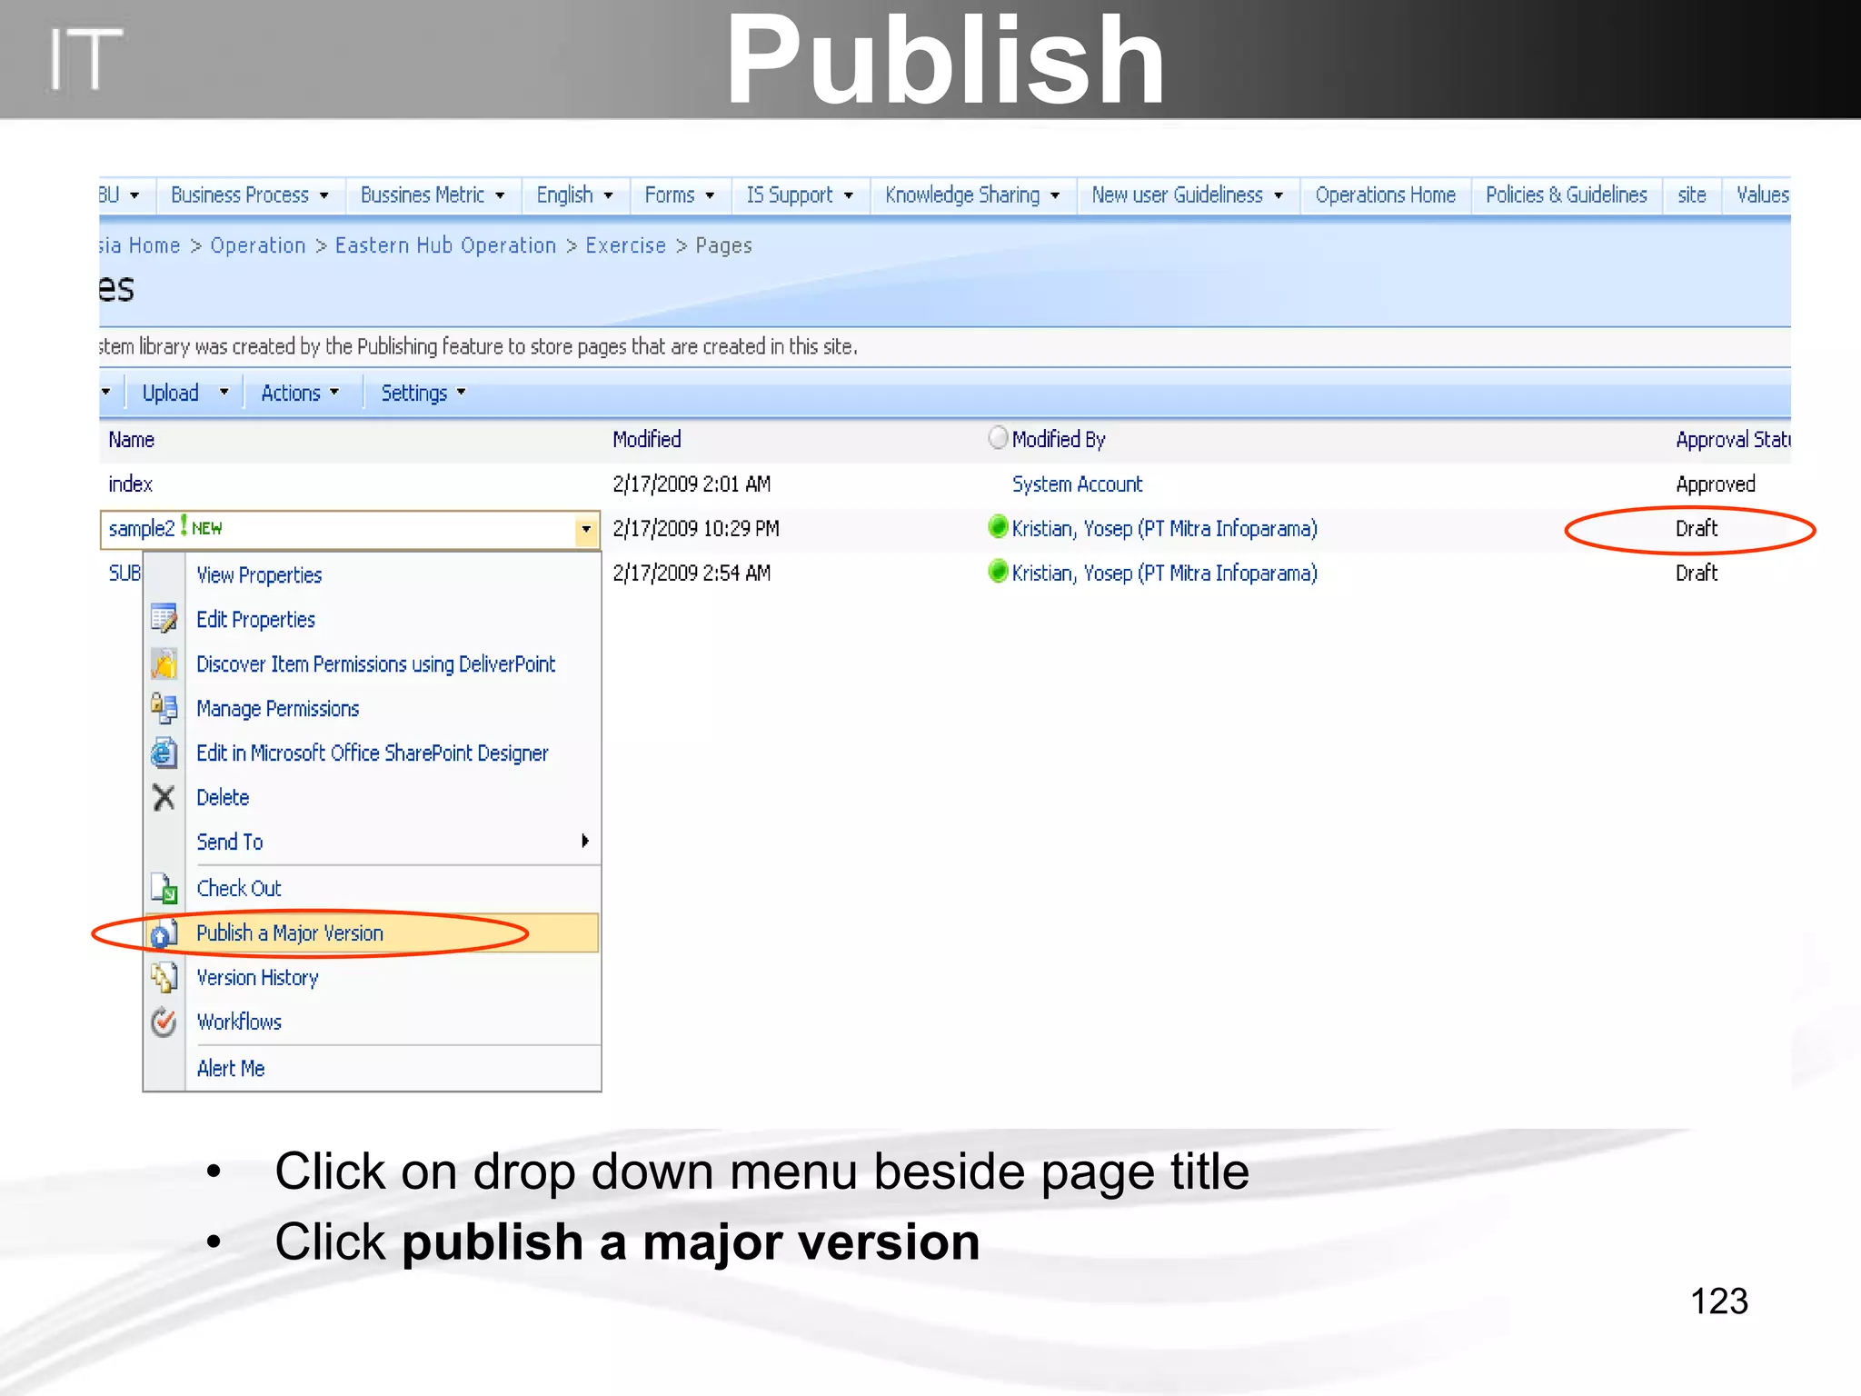
Task: Sort by Approval Status column header
Action: [x=1733, y=440]
